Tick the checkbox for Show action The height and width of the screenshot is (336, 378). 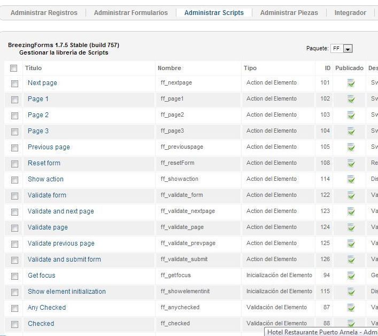15,180
